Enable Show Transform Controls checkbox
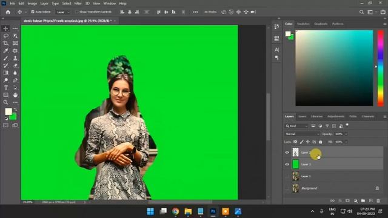The image size is (388, 218). point(77,12)
